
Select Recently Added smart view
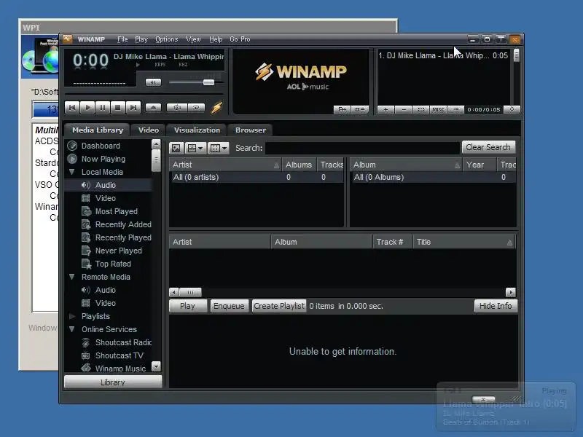point(123,224)
